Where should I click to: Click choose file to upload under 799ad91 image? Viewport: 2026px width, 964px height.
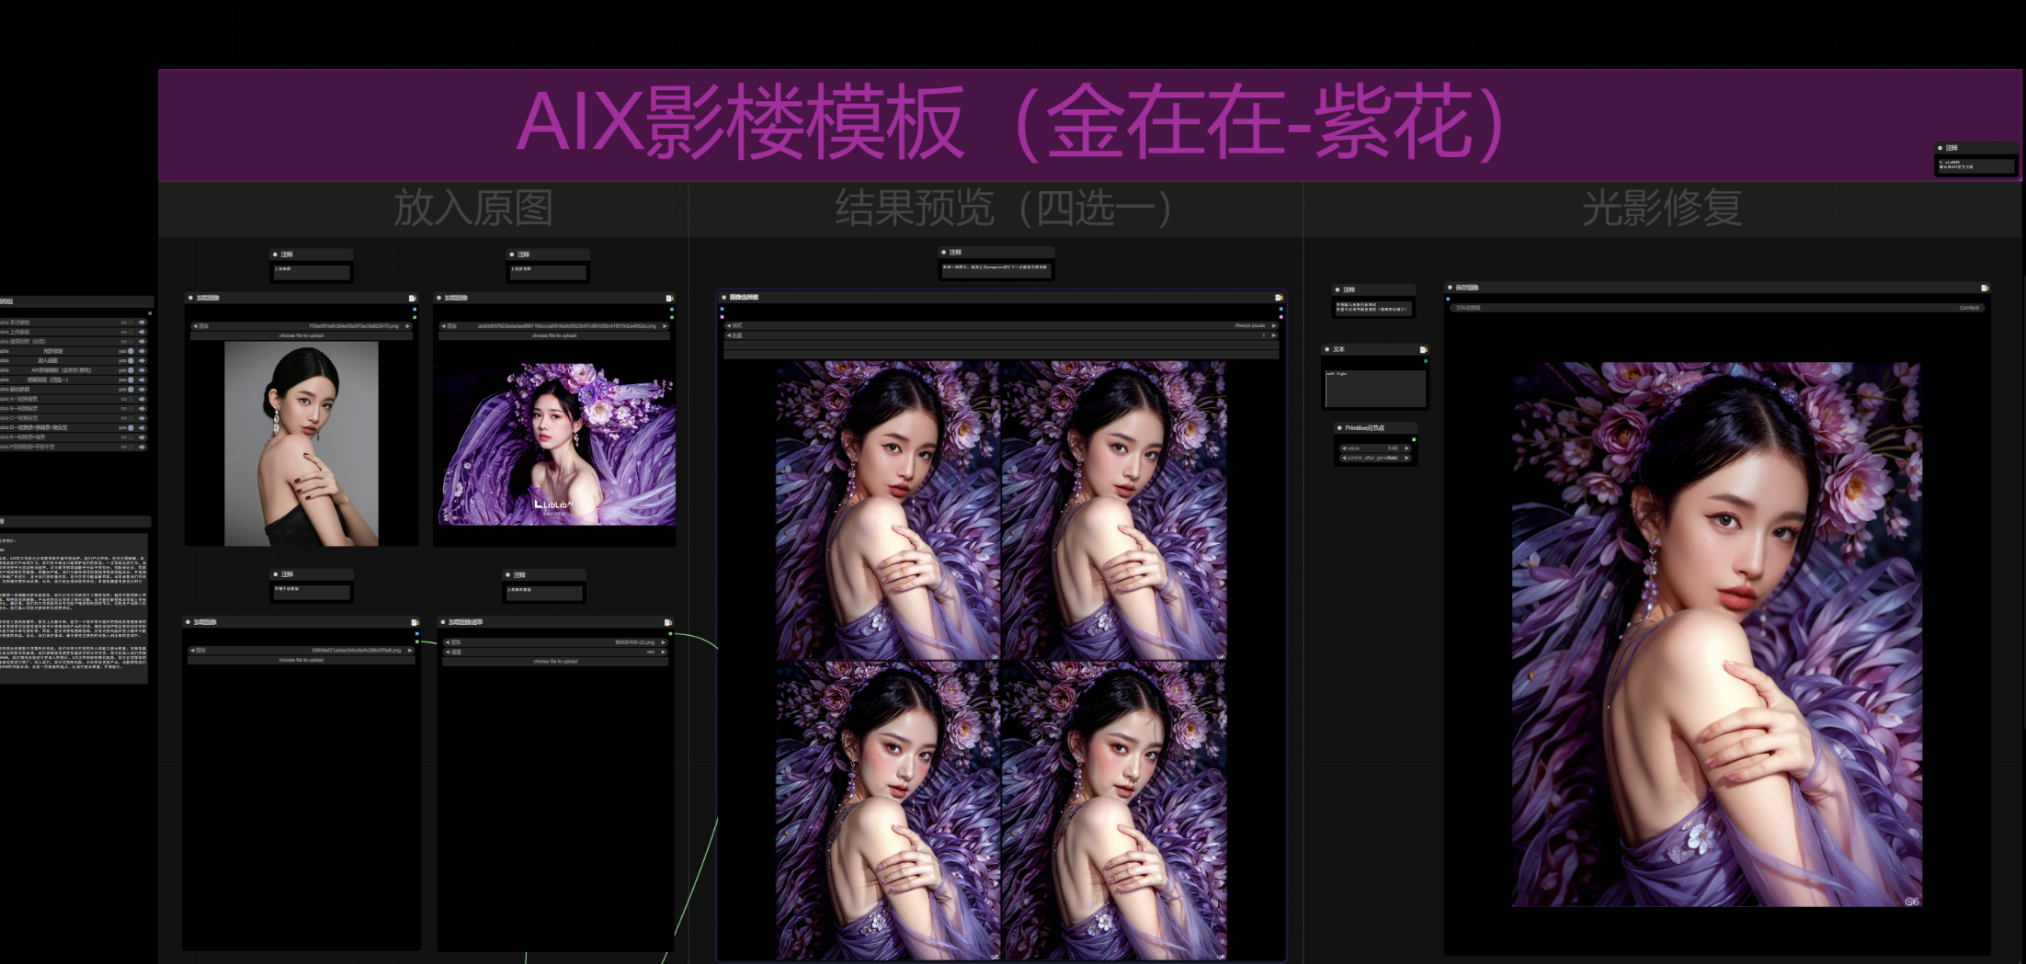click(x=302, y=335)
